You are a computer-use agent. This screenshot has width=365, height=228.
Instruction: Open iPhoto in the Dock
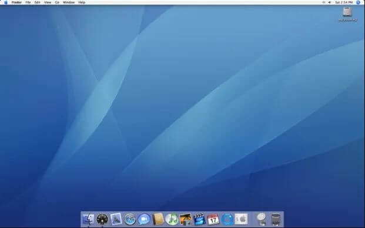[x=186, y=219]
